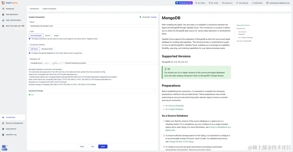Click the Connections sidebar item
This screenshot has height=152, width=293.
tap(12, 118)
